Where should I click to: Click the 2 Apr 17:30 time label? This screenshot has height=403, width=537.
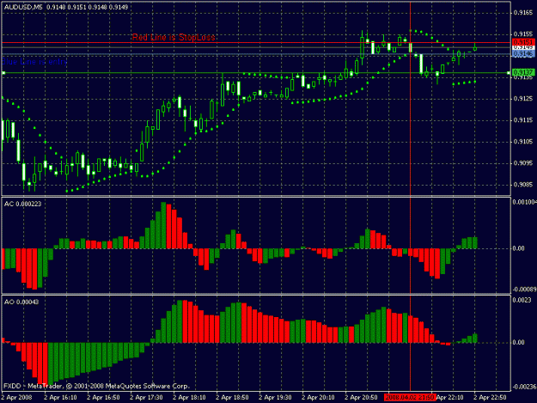146,398
